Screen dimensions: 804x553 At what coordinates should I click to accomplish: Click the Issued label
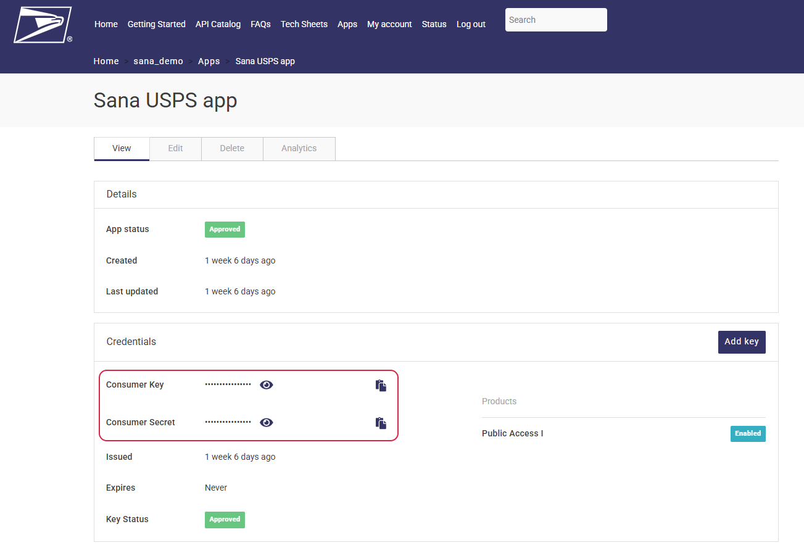point(119,457)
